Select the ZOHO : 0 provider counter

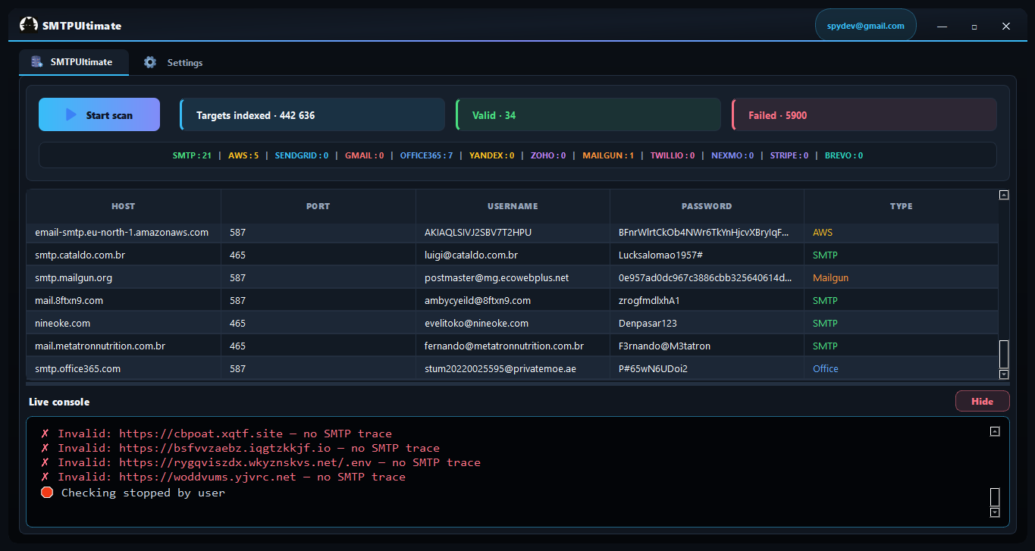[x=549, y=155]
